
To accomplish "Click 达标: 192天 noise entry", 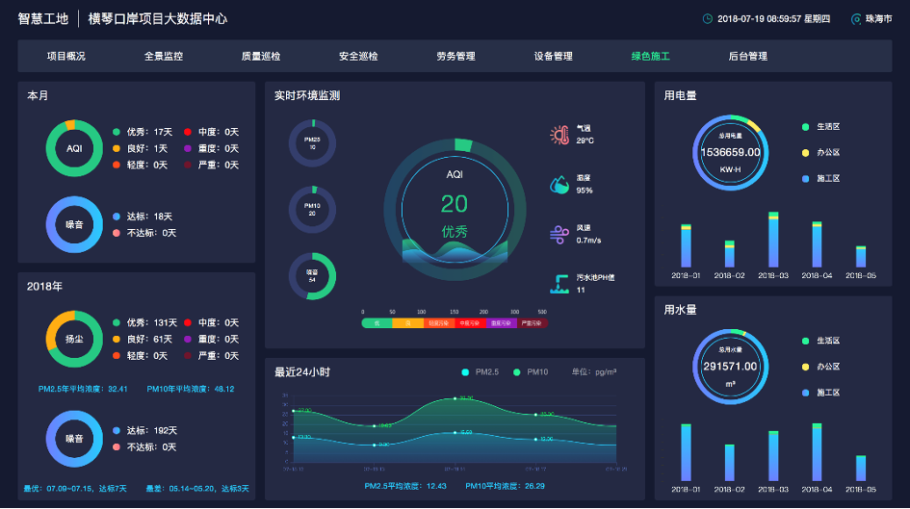I will click(x=144, y=431).
